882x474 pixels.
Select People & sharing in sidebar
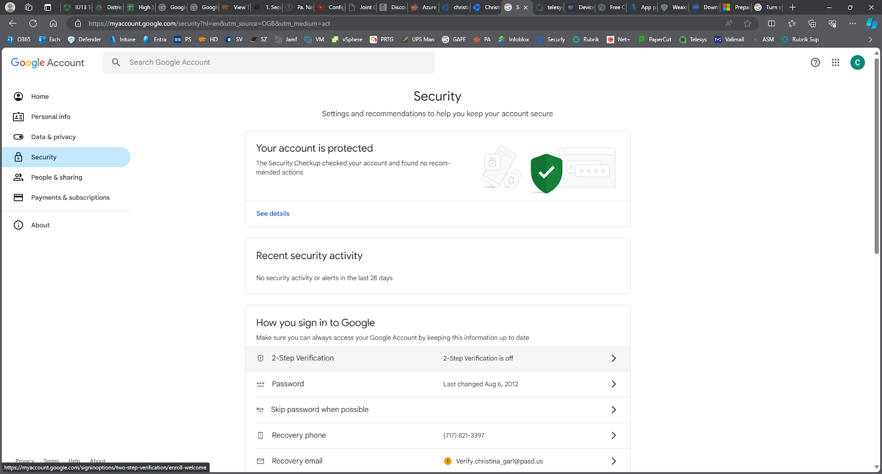click(x=66, y=177)
